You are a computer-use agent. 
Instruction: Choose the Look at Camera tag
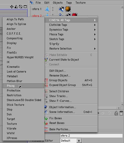24,71
